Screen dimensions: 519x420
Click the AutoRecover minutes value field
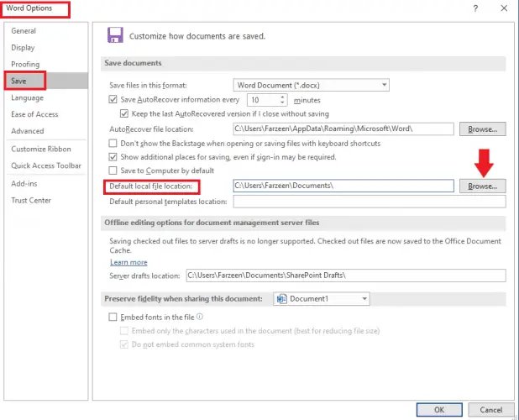coord(263,100)
